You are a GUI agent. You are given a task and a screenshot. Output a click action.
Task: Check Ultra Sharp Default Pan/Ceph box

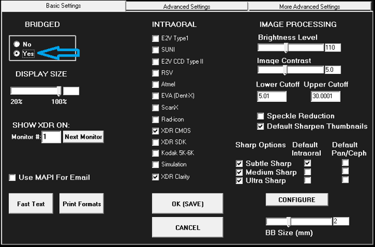tap(345, 180)
